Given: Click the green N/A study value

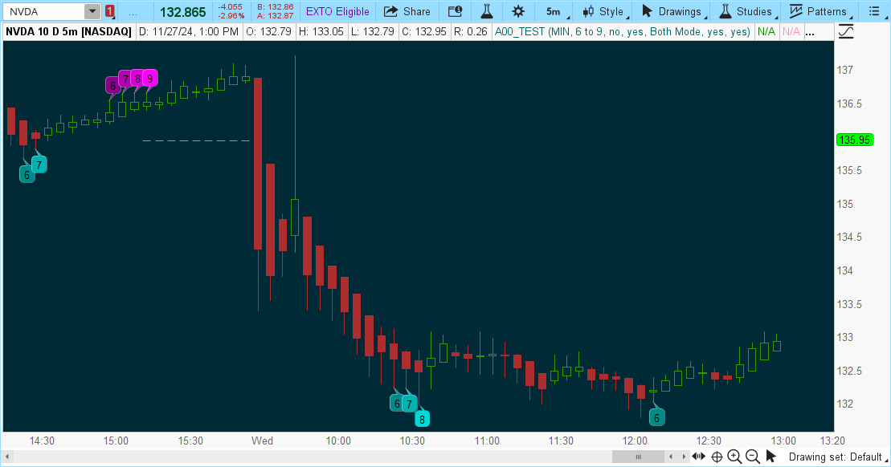Looking at the screenshot, I should [x=766, y=32].
